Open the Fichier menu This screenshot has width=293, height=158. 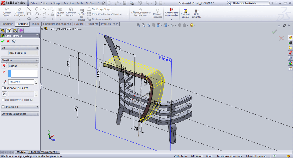[34, 3]
